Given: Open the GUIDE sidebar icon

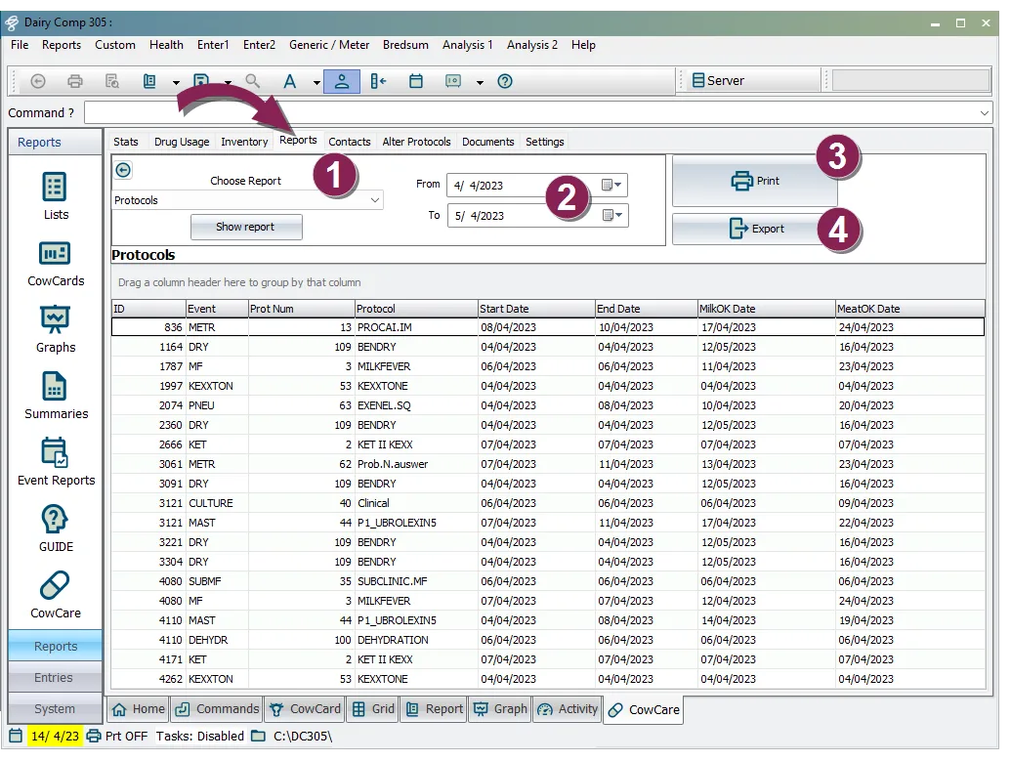Looking at the screenshot, I should [x=56, y=528].
